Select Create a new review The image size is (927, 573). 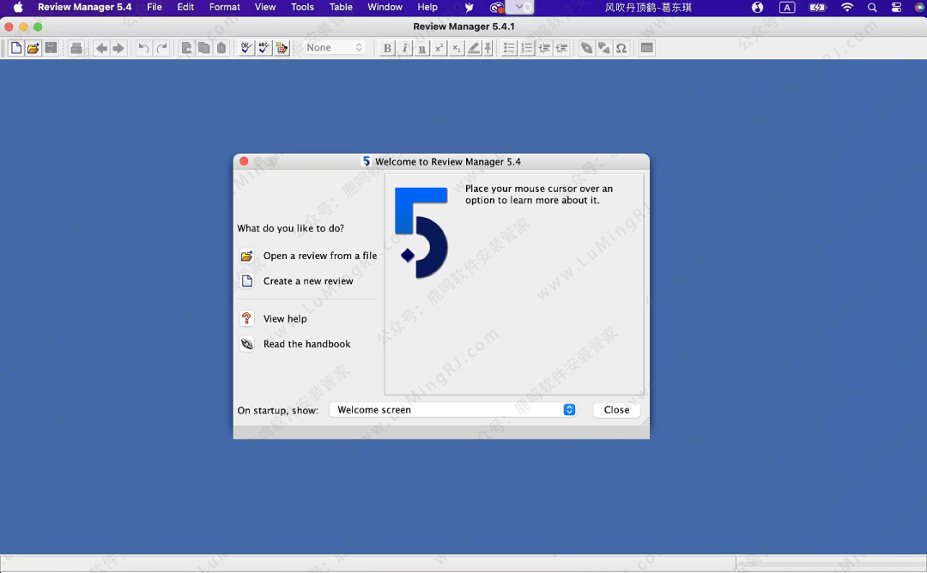tap(307, 281)
